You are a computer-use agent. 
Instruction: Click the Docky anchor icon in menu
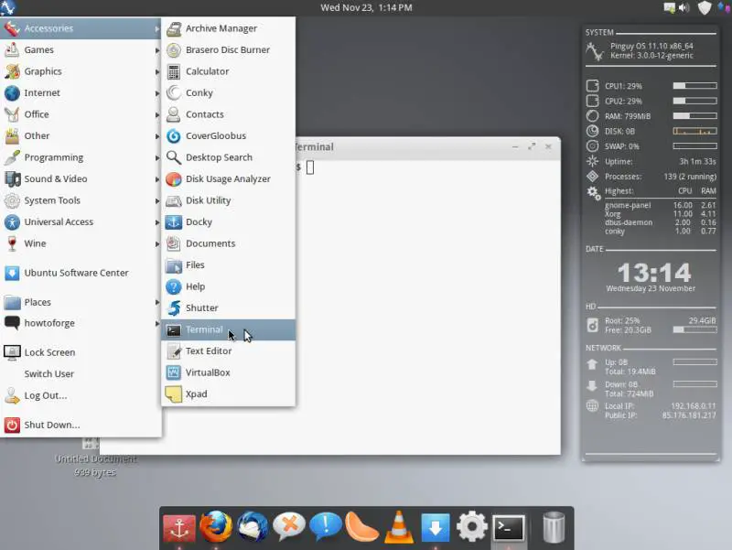pyautogui.click(x=174, y=221)
